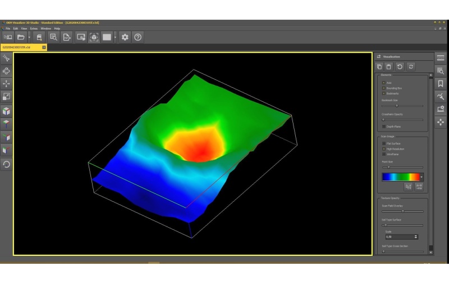Open the Help menu
This screenshot has width=449, height=284.
coord(57,28)
